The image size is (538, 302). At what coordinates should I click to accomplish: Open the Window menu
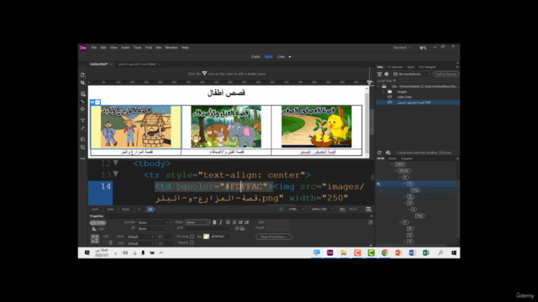171,48
